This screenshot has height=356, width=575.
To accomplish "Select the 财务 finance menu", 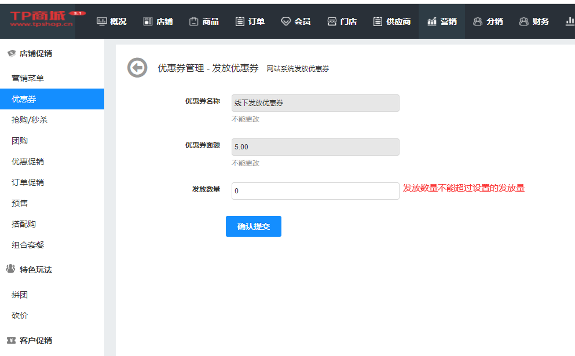I will [534, 21].
